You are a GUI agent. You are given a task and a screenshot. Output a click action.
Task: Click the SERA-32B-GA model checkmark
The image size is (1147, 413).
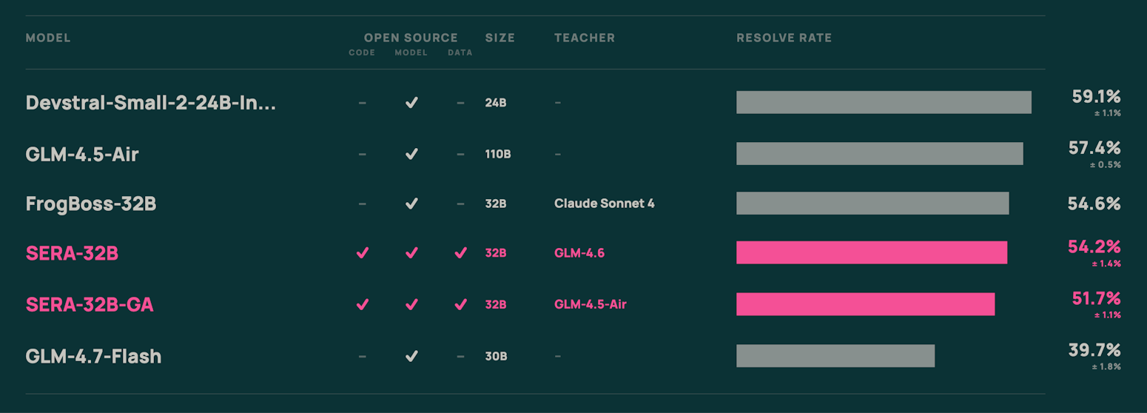click(411, 304)
